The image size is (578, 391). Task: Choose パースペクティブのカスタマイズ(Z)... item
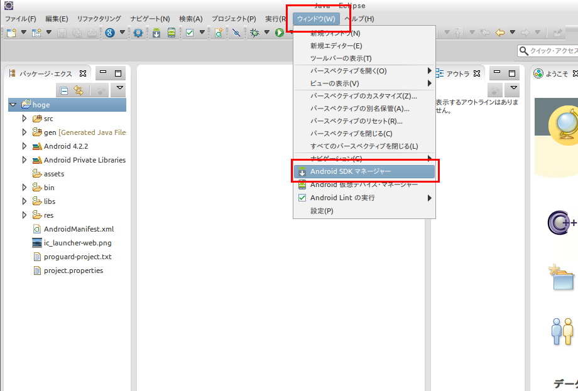click(x=364, y=96)
